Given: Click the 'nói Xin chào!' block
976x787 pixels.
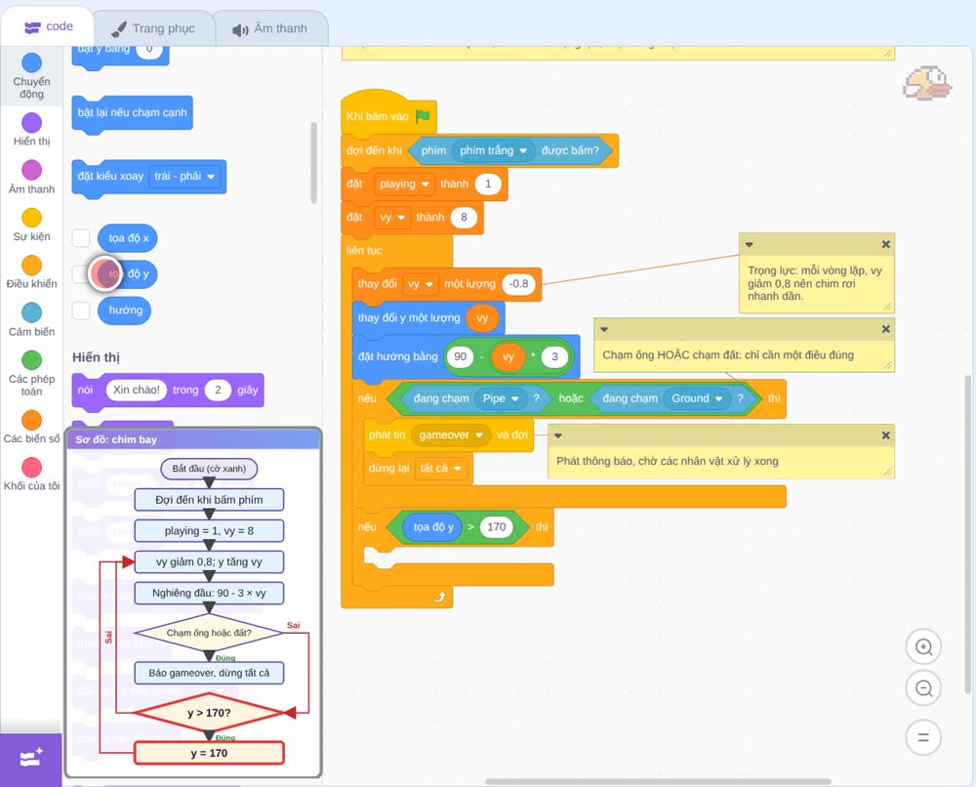Looking at the screenshot, I should click(x=168, y=391).
